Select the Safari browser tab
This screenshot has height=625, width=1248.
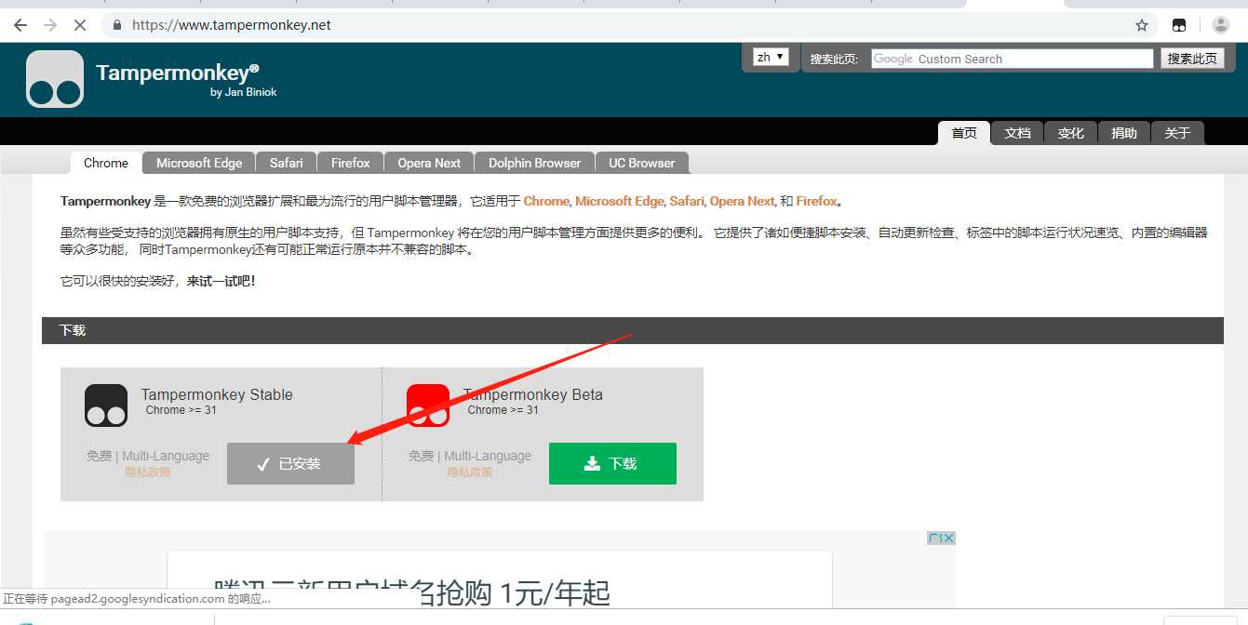pyautogui.click(x=287, y=163)
